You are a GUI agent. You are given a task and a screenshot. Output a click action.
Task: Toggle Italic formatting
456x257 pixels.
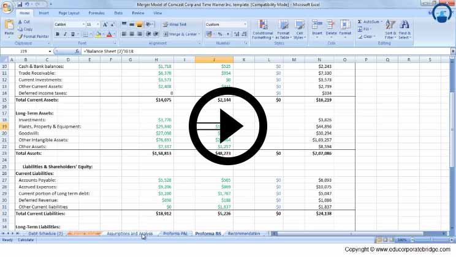(x=64, y=34)
